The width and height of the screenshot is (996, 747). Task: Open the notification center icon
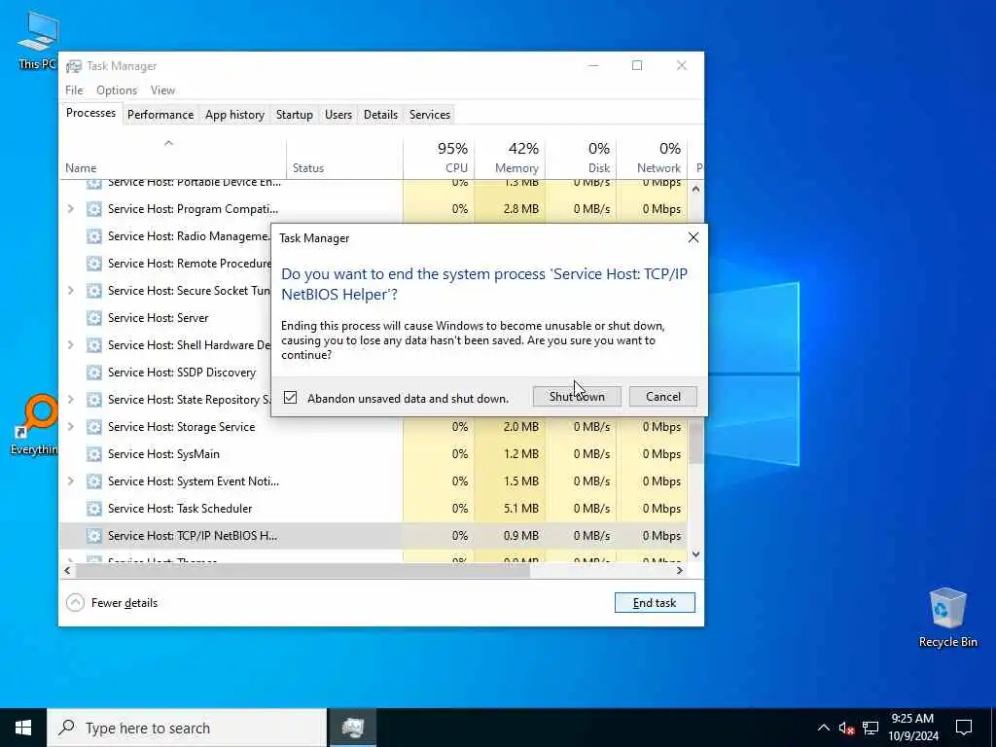964,728
